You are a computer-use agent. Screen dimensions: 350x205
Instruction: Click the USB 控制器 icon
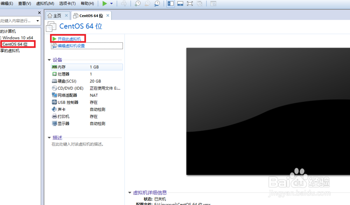point(54,102)
